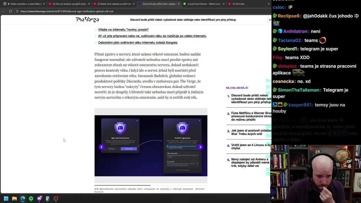Image resolution: width=361 pixels, height=203 pixels.
Task: Click italic The Verge in article paragraph
Action: point(188,81)
